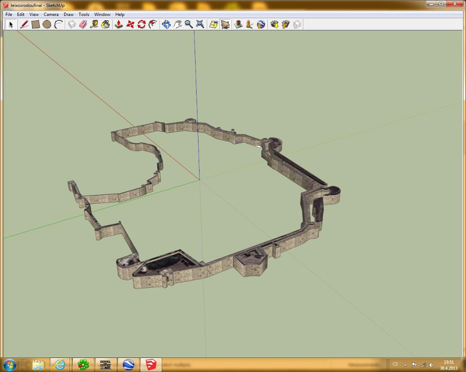Select the Push/Pull tool
This screenshot has height=372, width=466.
tap(118, 24)
